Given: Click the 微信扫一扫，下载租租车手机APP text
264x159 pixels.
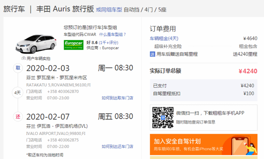Looking at the screenshot, I should [x=210, y=113].
